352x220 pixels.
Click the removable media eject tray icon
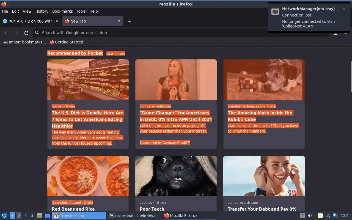[302, 216]
